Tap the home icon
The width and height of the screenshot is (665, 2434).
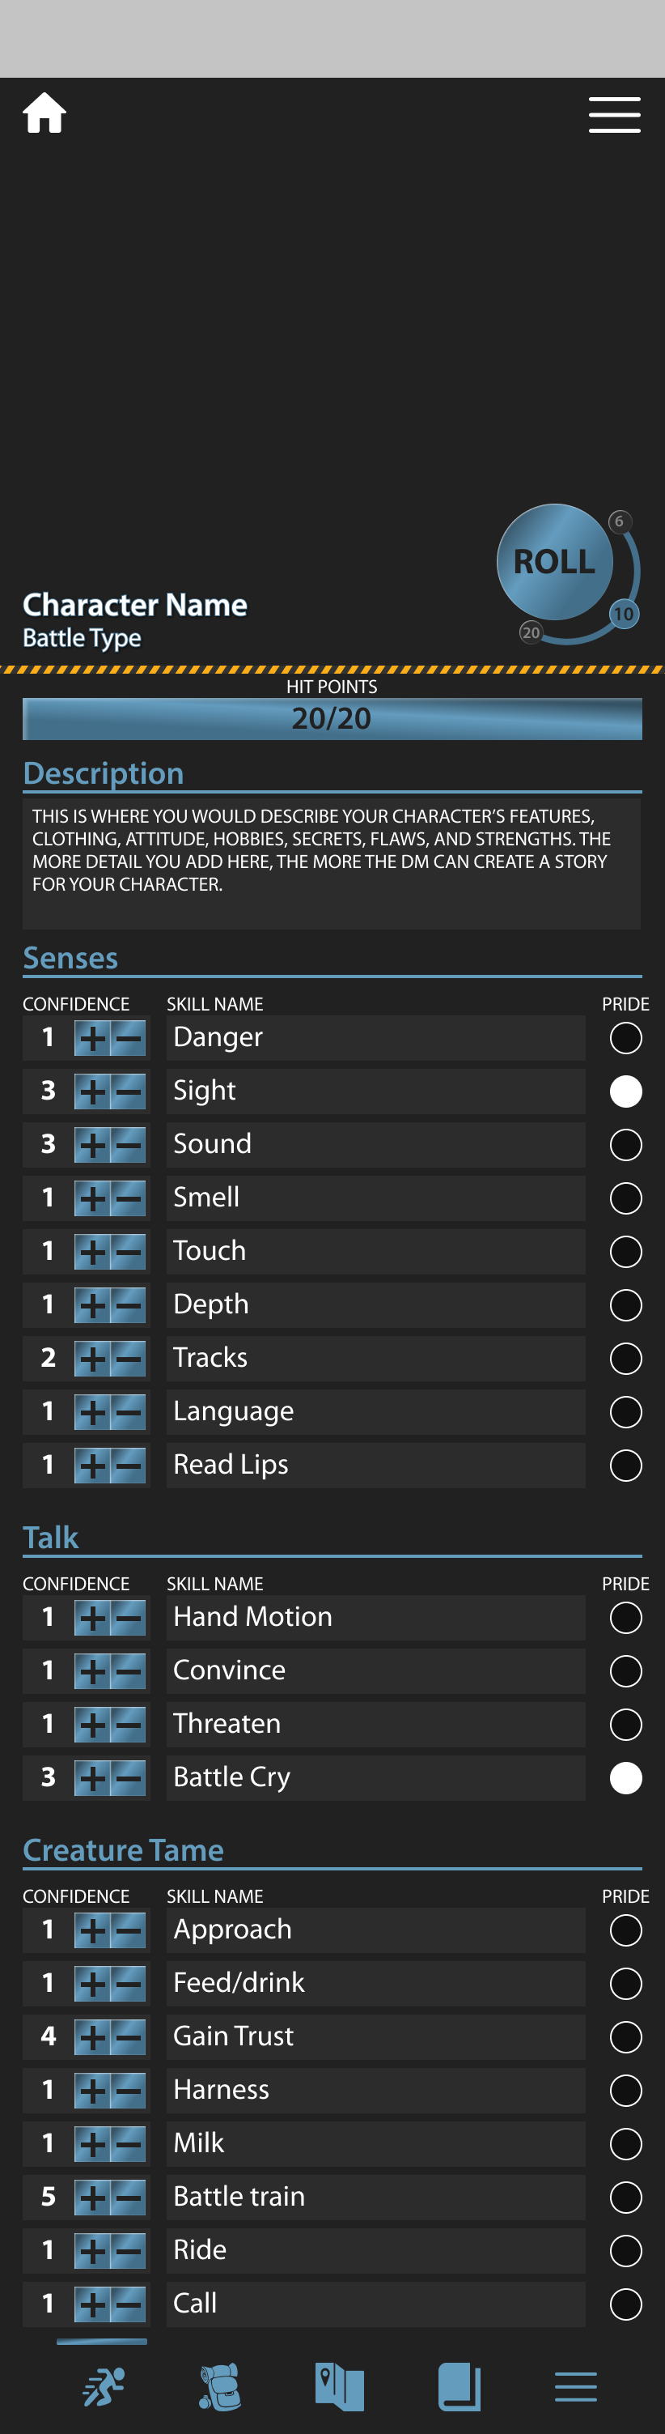click(44, 113)
